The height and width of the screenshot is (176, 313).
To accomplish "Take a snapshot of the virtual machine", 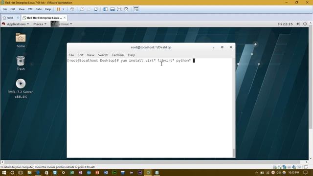I will coord(82,9).
